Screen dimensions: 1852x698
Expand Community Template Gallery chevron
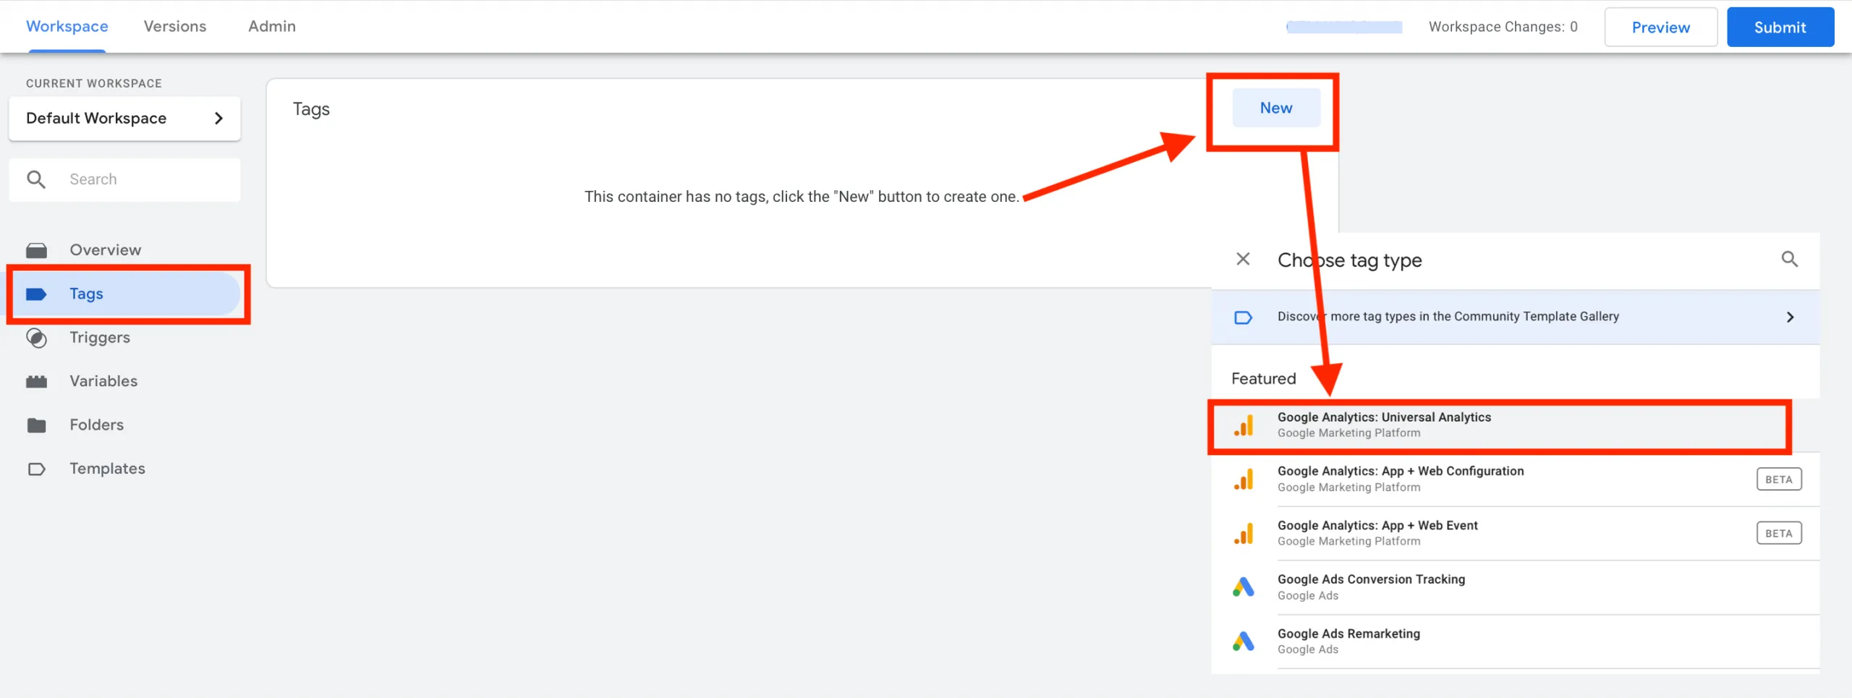coord(1791,318)
